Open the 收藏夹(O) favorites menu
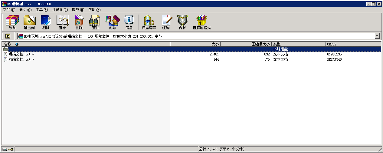Viewport: 383px width, 153px height. [60, 10]
